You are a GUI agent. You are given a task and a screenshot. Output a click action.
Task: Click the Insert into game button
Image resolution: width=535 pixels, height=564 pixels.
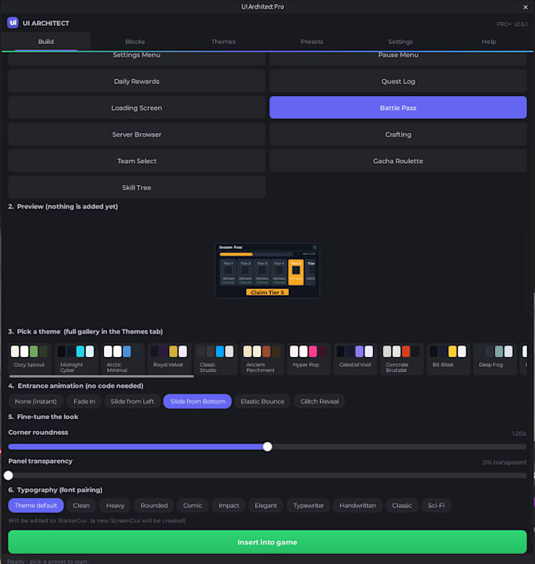(267, 542)
